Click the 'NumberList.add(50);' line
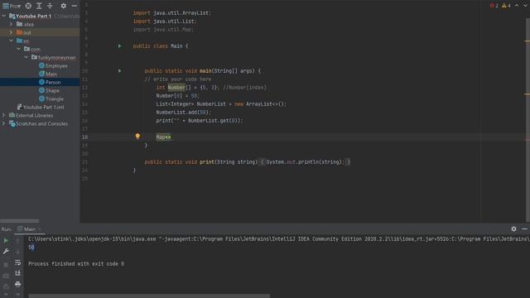The width and height of the screenshot is (530, 298). [x=184, y=113]
